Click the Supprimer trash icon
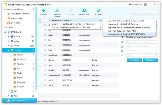The image size is (162, 105). (x=71, y=10)
